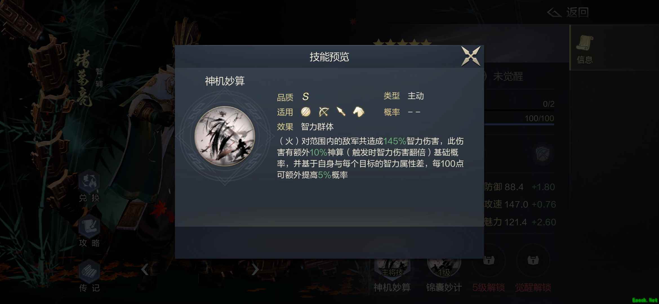Image resolution: width=659 pixels, height=304 pixels.
Task: Go back with the 返回 button
Action: pyautogui.click(x=568, y=12)
